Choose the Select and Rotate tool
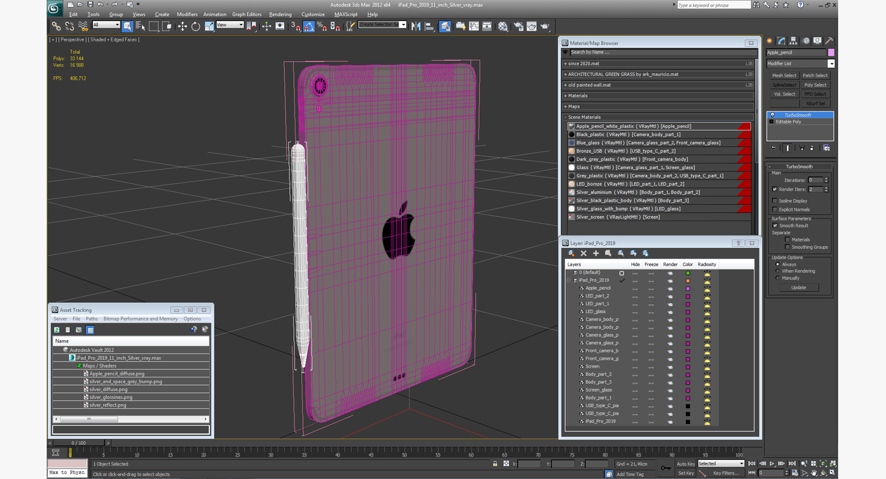 (x=195, y=26)
